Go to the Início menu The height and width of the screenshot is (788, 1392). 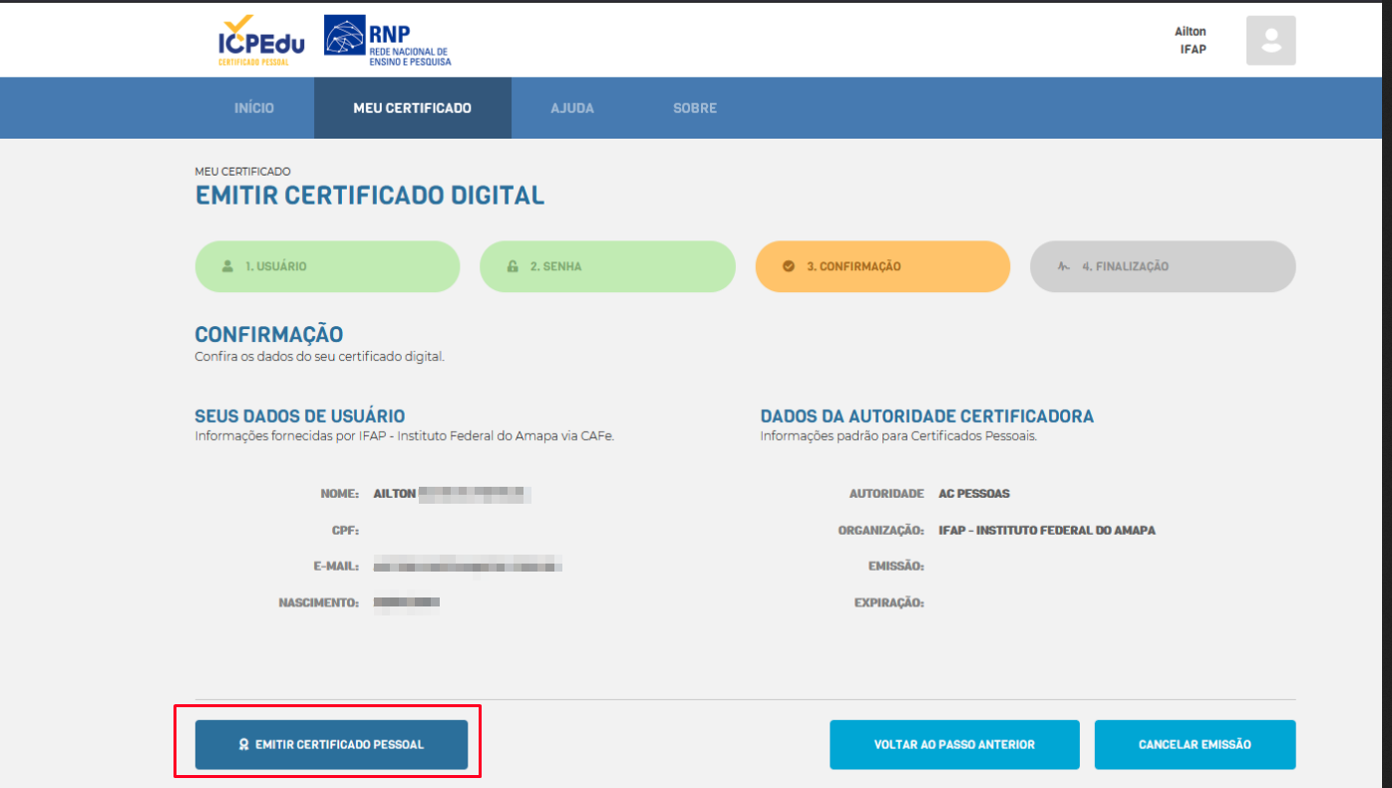point(254,108)
